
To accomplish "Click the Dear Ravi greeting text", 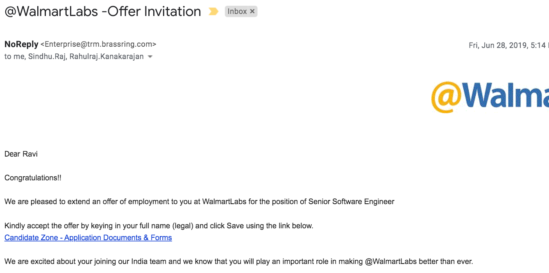I will (21, 154).
